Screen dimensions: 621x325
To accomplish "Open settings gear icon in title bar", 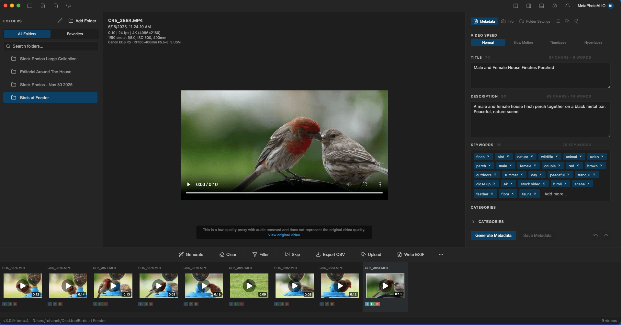I will (555, 6).
